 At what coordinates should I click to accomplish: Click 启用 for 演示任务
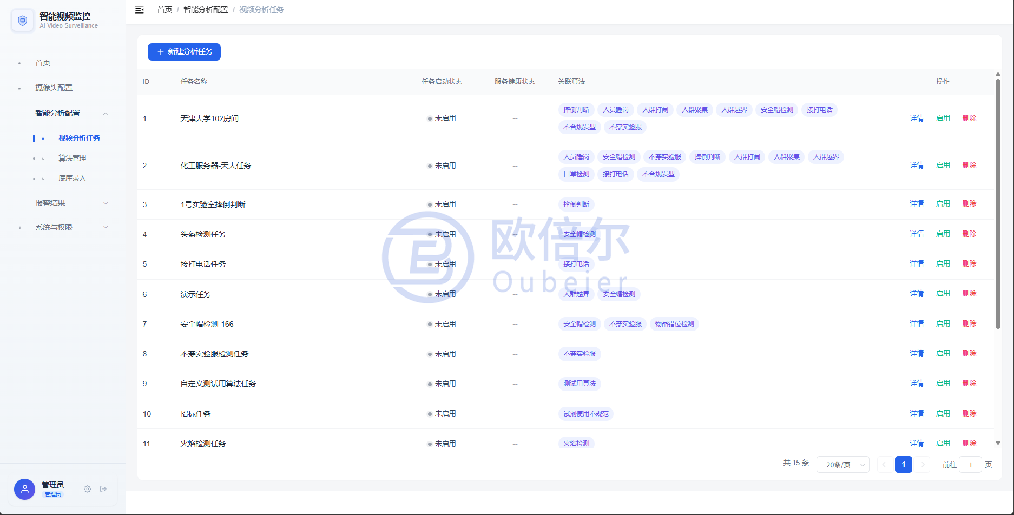[943, 293]
